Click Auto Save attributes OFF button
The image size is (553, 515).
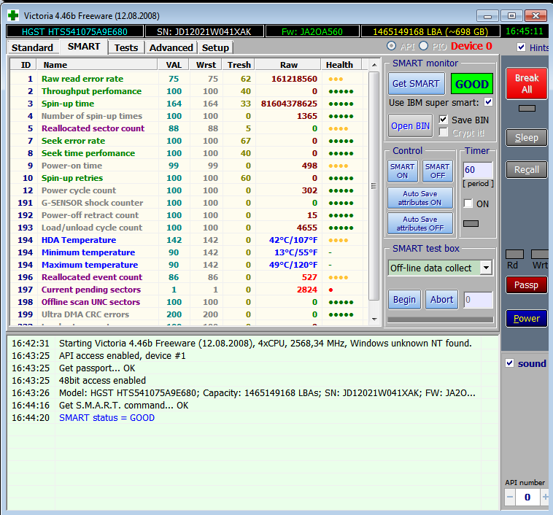coord(420,223)
